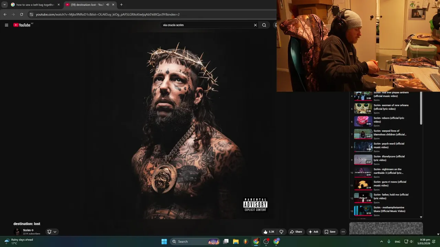This screenshot has height=247, width=440.
Task: Open the Scrim channel avatar
Action: 17,232
